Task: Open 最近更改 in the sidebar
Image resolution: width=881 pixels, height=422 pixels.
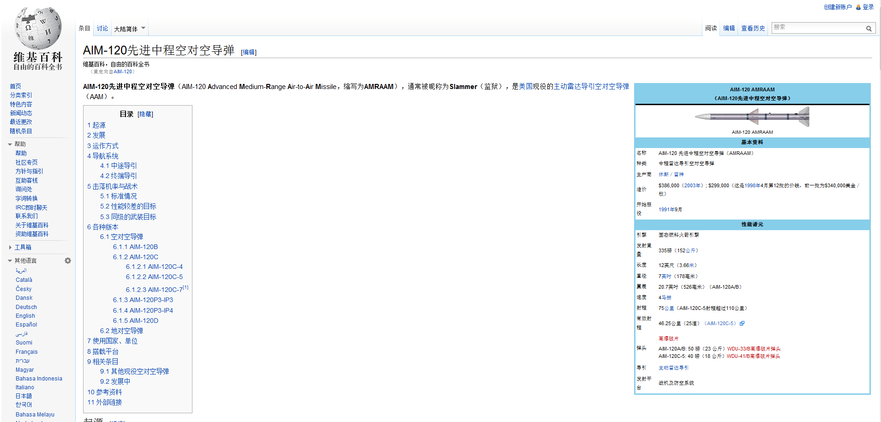Action: [x=21, y=122]
